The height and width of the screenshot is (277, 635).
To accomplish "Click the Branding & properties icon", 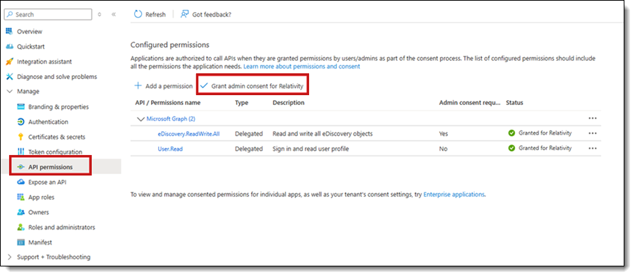I will coord(21,106).
